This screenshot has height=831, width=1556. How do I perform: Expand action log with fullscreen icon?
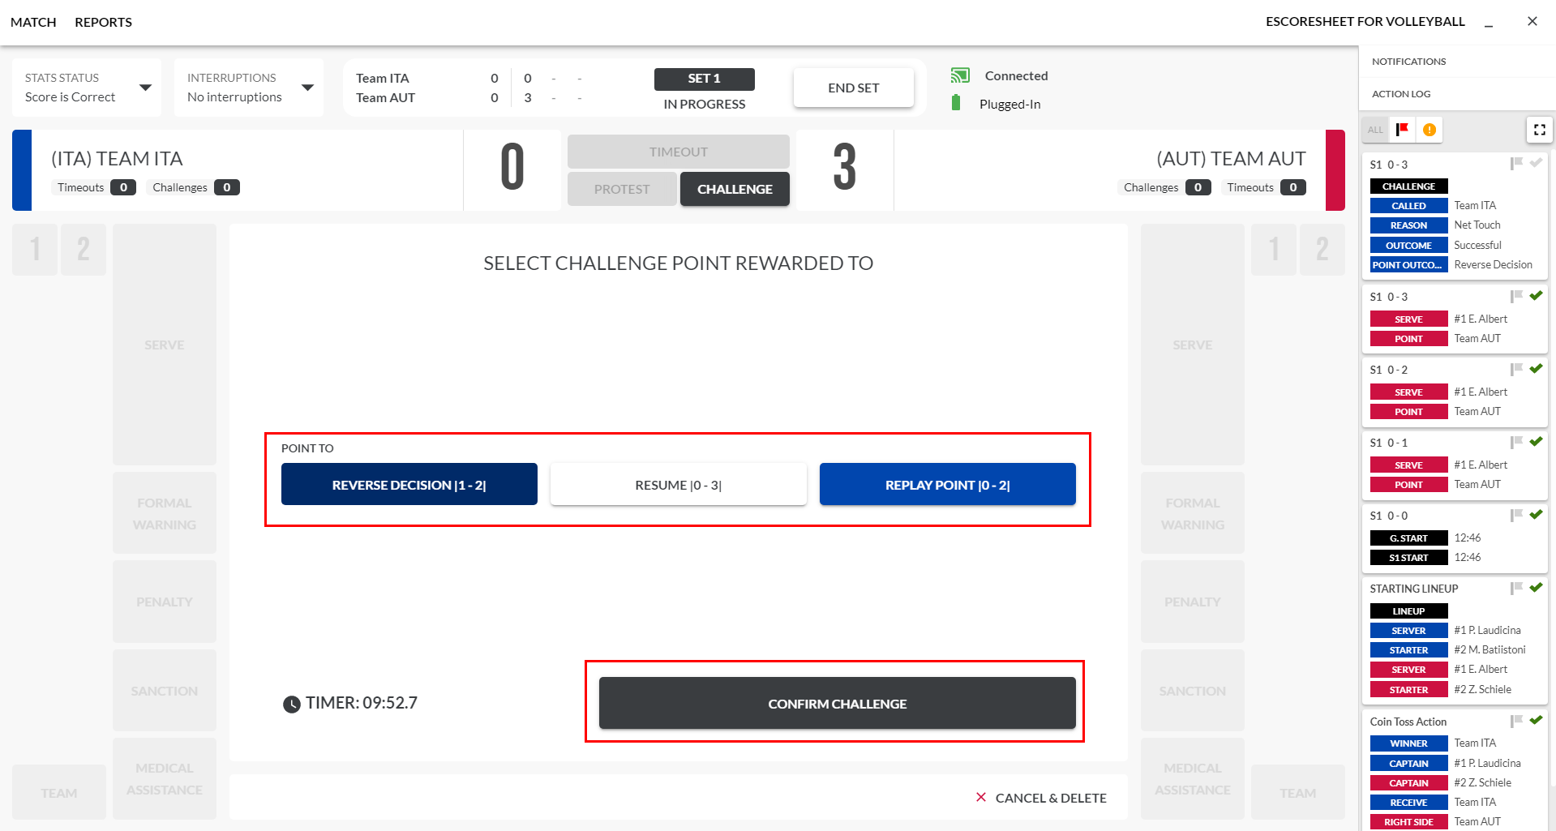pos(1539,130)
